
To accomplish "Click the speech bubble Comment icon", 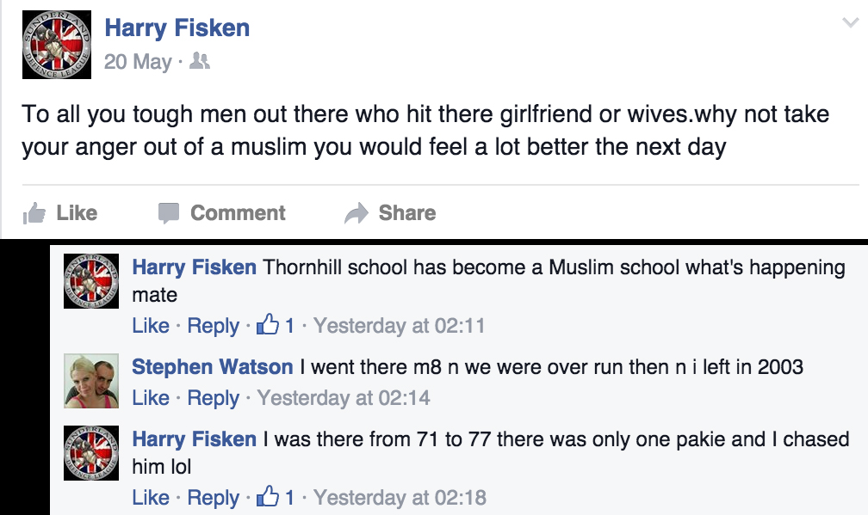I will pyautogui.click(x=169, y=213).
